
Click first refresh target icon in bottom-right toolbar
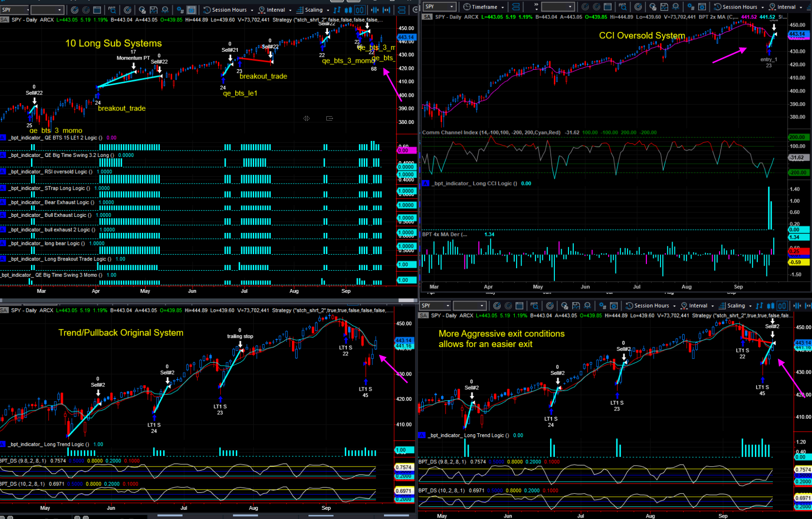tap(497, 305)
